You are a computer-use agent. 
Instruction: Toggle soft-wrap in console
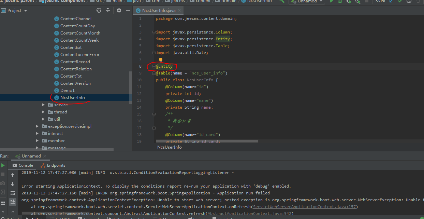click(x=13, y=193)
